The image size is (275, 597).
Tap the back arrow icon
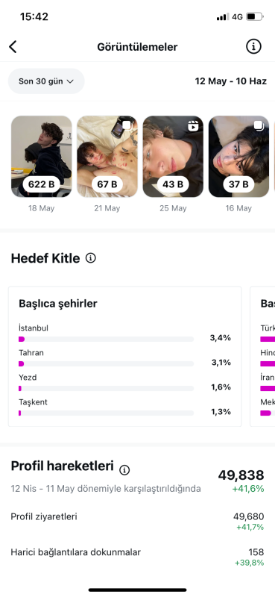pyautogui.click(x=13, y=47)
